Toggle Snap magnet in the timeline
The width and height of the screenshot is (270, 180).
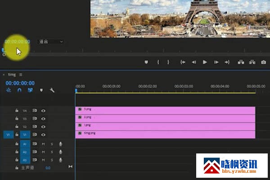(19, 90)
